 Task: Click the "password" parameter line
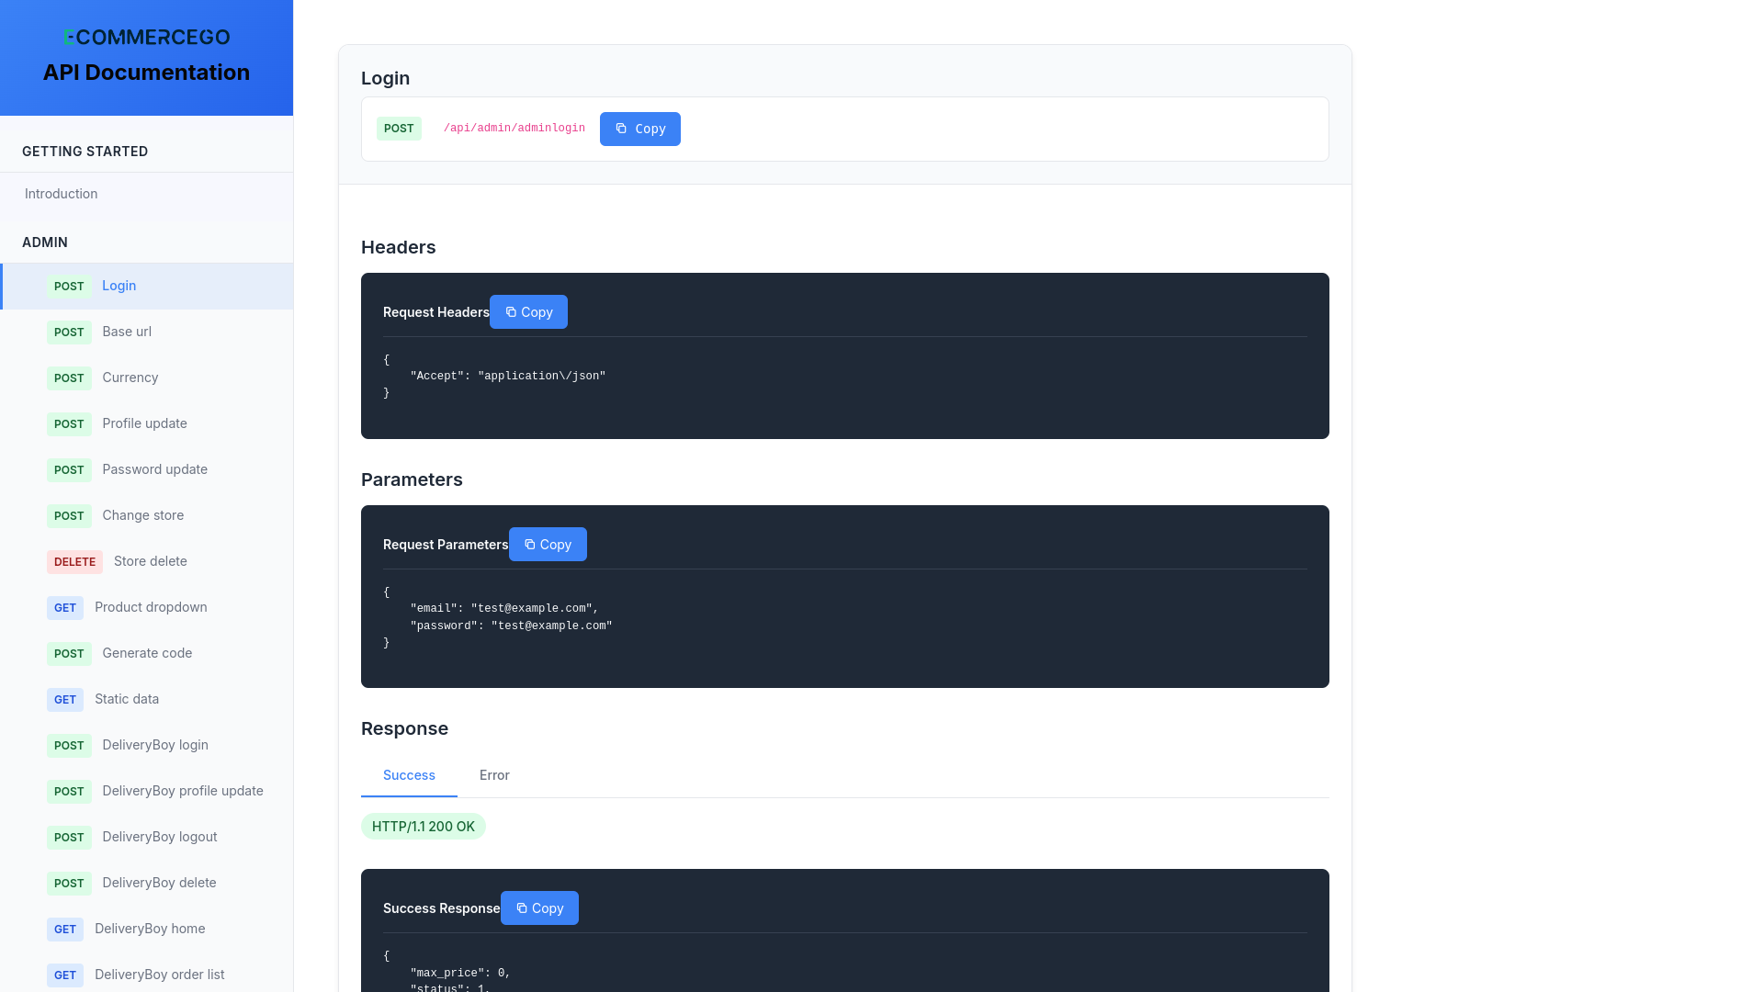click(511, 626)
